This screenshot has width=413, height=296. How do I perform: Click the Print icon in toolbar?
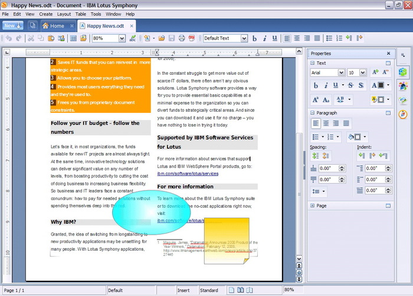(x=182, y=38)
